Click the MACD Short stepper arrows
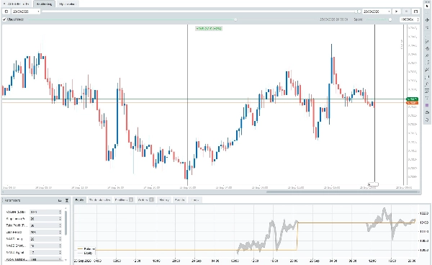 pos(60,246)
